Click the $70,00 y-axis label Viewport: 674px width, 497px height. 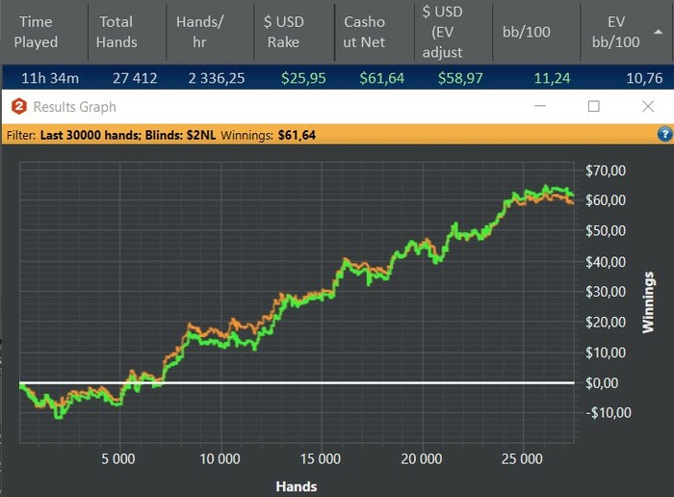pyautogui.click(x=606, y=170)
